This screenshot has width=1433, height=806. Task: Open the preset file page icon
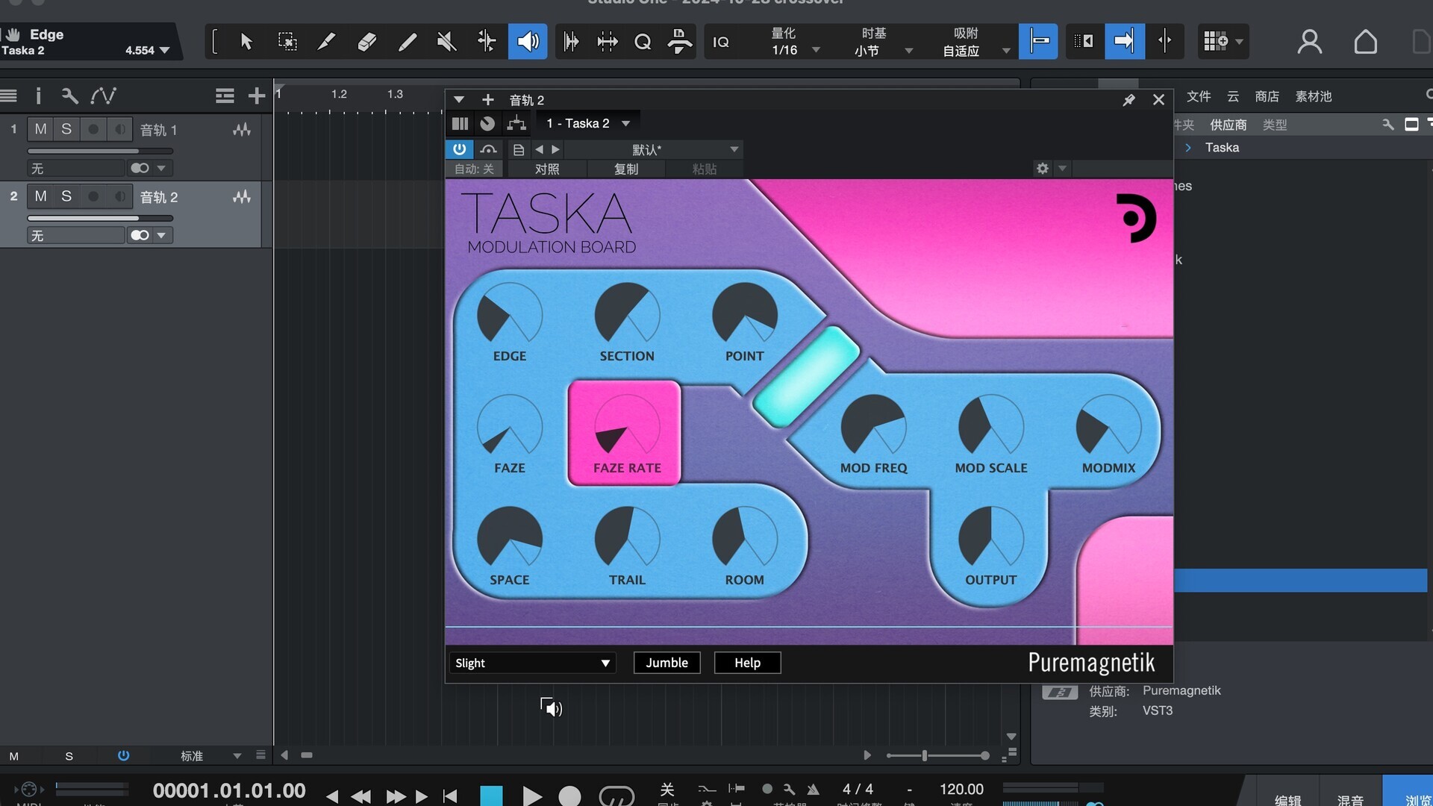click(x=519, y=149)
